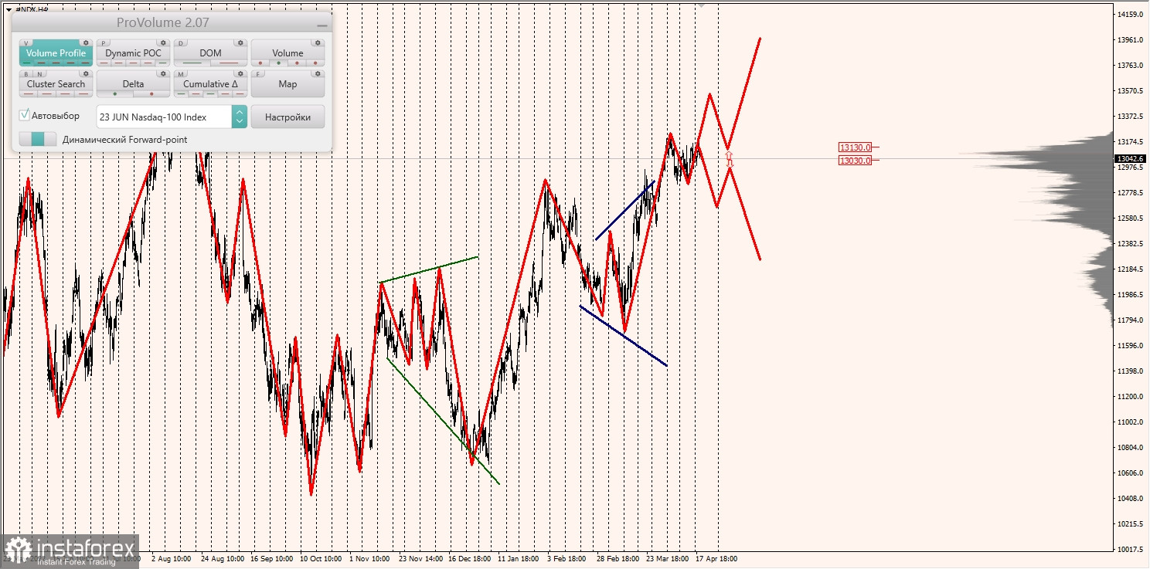Toggle the green dot segment under Delta
This screenshot has height=569, width=1150.
point(115,94)
